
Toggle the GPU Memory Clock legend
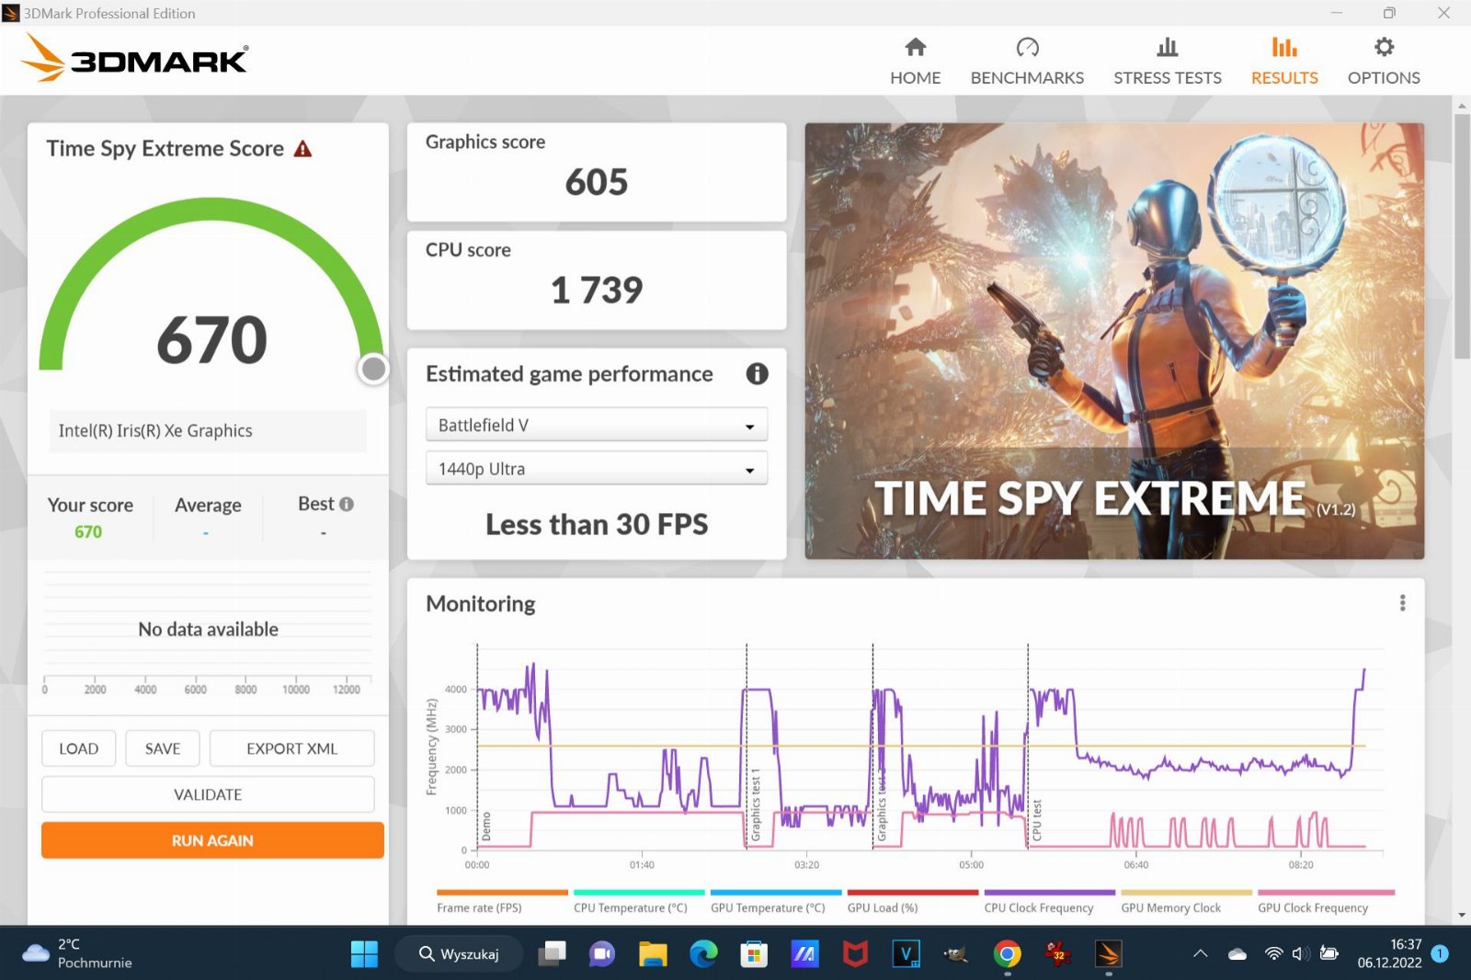pos(1186,901)
